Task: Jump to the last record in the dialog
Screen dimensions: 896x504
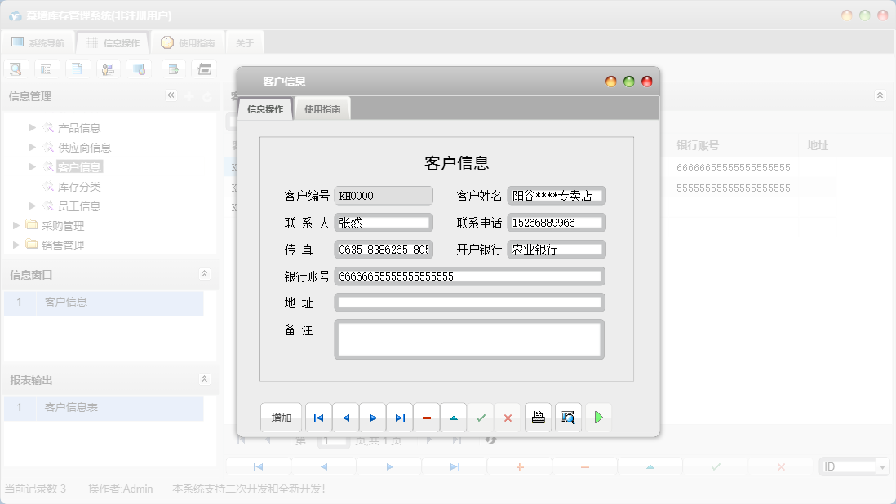Action: (x=400, y=417)
